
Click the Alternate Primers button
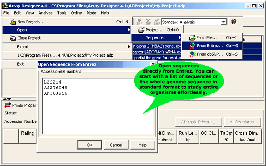198,122
